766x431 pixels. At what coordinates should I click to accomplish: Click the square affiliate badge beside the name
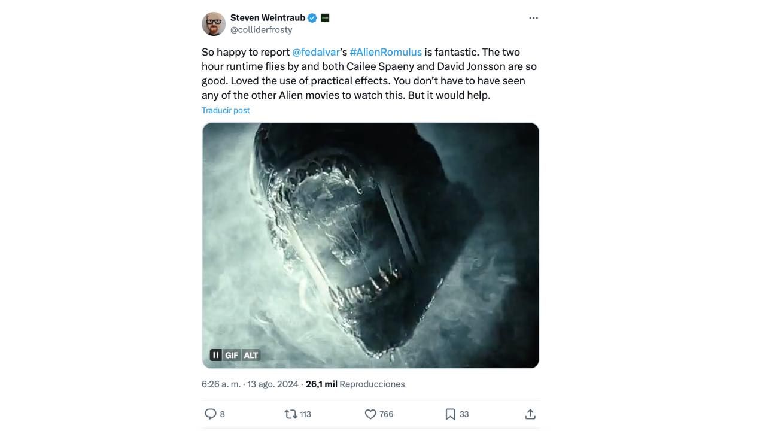325,18
